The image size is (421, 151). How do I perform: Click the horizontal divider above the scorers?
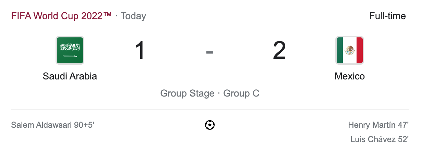pyautogui.click(x=210, y=110)
